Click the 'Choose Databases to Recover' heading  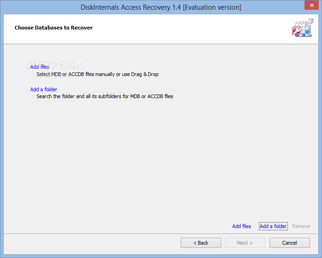(x=54, y=28)
